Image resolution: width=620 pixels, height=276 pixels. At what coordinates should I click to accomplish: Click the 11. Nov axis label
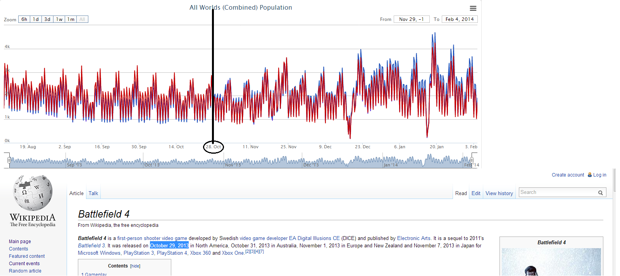[x=251, y=147]
